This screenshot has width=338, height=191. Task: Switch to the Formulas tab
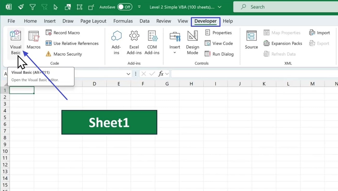click(123, 21)
